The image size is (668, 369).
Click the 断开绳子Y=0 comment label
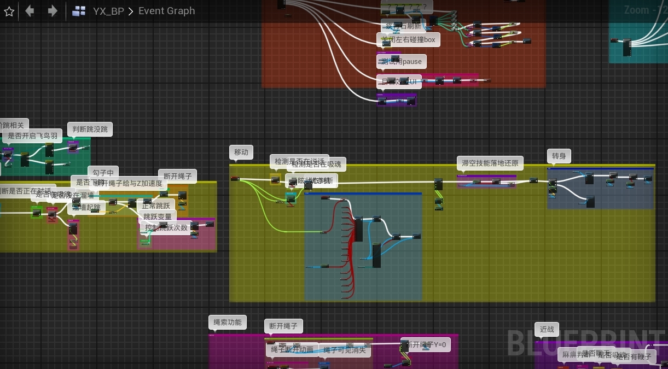coord(428,344)
